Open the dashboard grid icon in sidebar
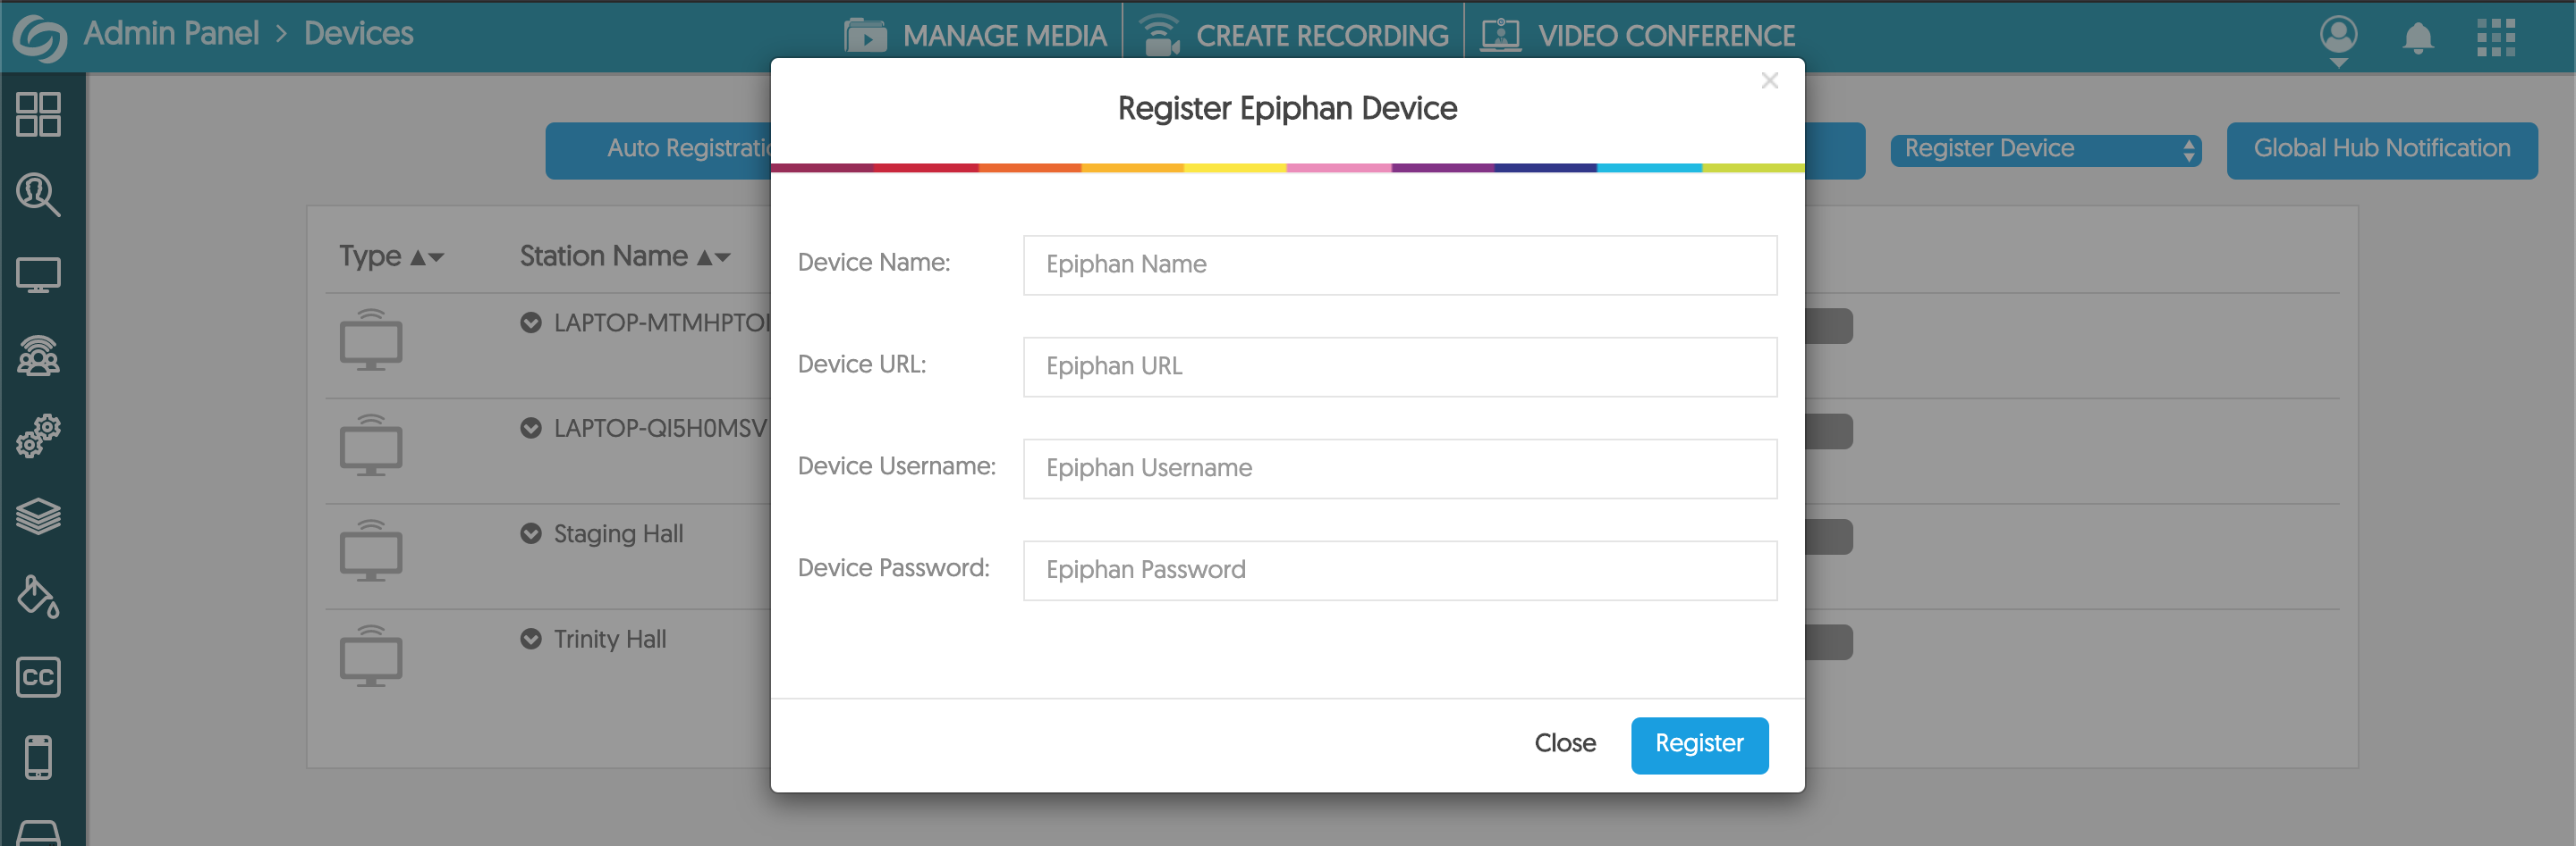The image size is (2576, 846). [38, 115]
